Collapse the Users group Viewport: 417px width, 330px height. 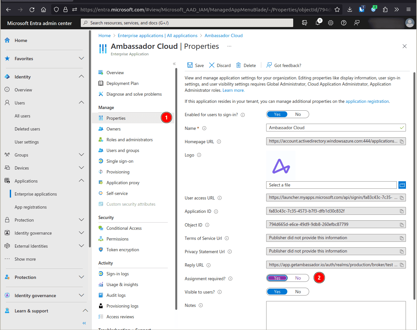point(81,103)
